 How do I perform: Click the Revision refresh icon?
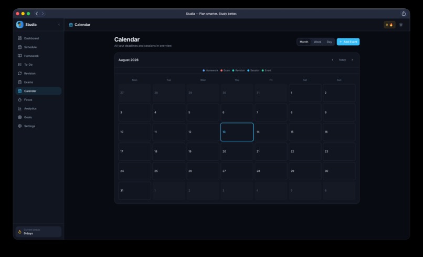pyautogui.click(x=20, y=73)
